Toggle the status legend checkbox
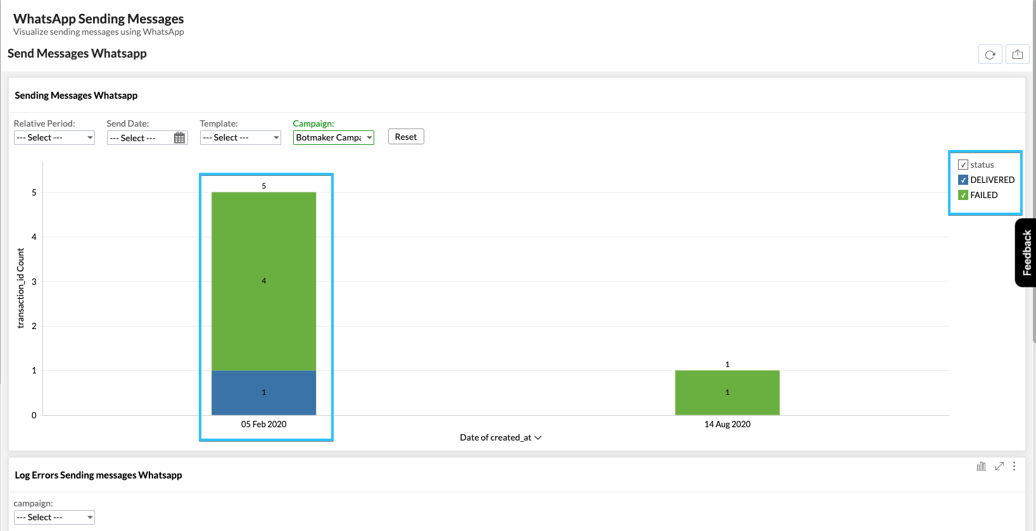1036x531 pixels. (963, 165)
